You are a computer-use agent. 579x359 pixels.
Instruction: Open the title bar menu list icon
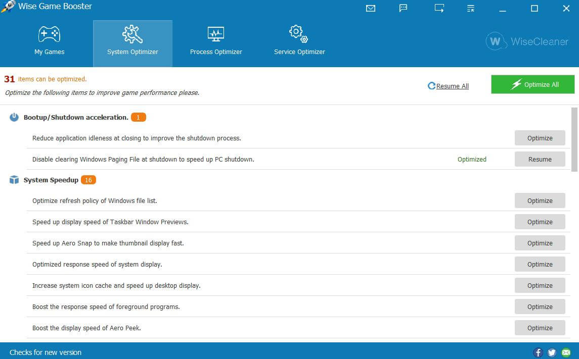coord(470,8)
